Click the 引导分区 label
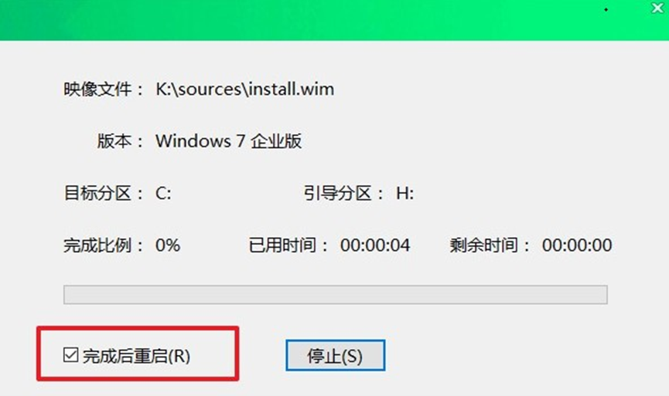The image size is (669, 396). [x=338, y=193]
